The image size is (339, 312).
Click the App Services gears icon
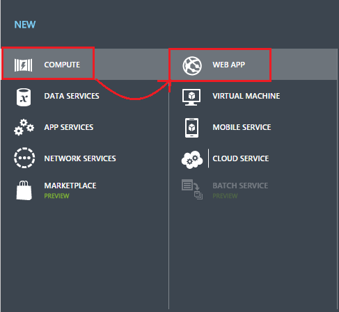click(24, 127)
